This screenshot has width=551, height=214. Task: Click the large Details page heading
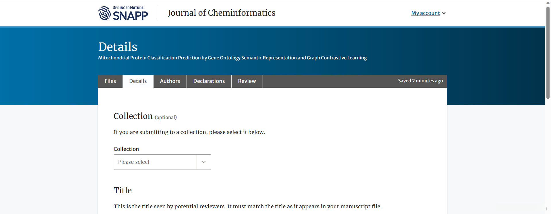click(x=118, y=47)
